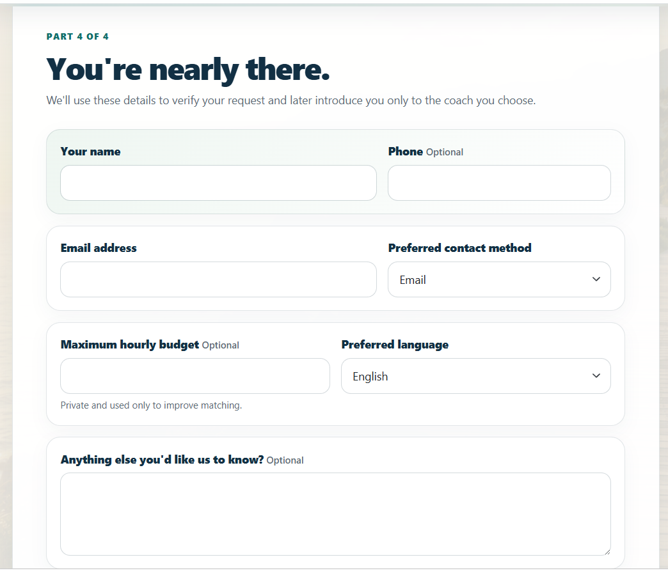Click the 'Maximum hourly budget' label

[x=129, y=345]
